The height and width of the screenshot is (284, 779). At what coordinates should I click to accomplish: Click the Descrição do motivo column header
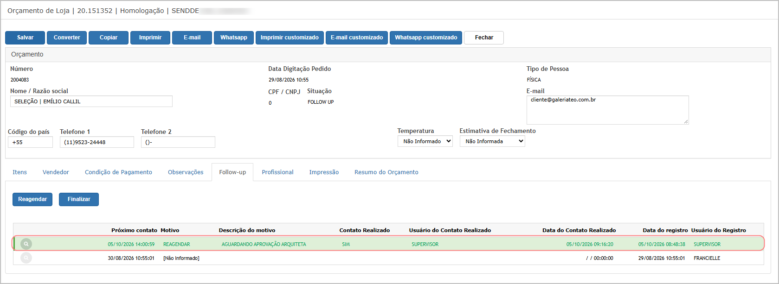pyautogui.click(x=247, y=230)
